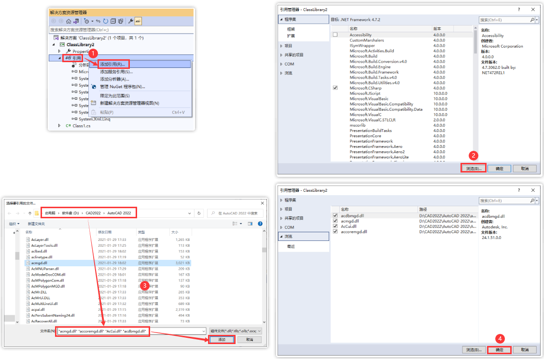Uncheck the Microsoft.CSharp assembly checkbox
The image size is (544, 359).
(x=335, y=88)
